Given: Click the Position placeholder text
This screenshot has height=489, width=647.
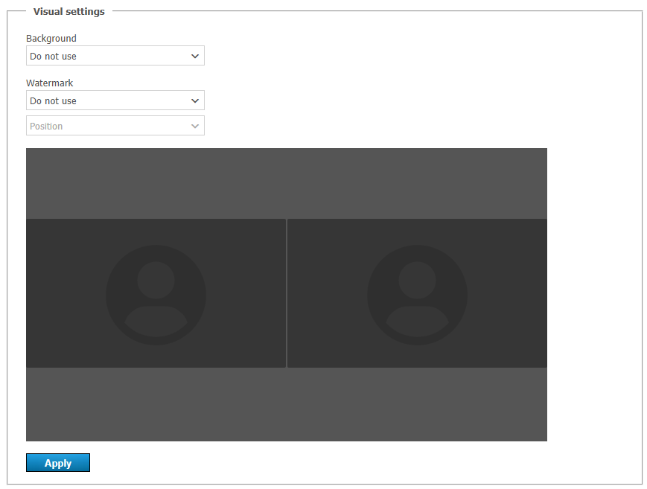Looking at the screenshot, I should point(46,126).
